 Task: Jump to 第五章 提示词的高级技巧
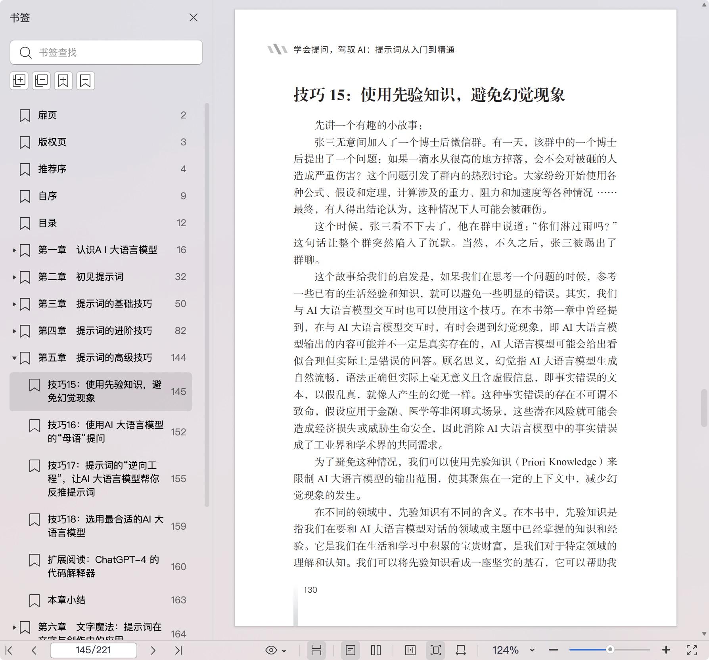(x=95, y=358)
